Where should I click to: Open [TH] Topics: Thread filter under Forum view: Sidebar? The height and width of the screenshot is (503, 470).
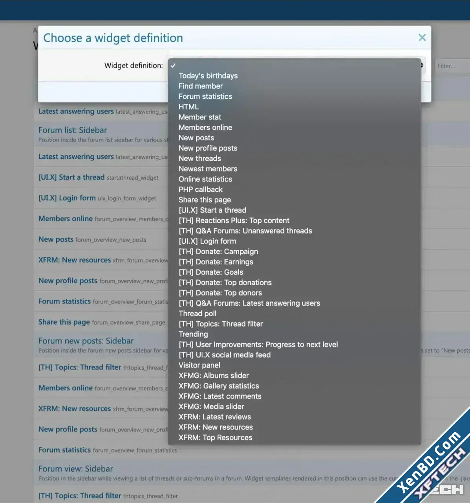click(80, 496)
